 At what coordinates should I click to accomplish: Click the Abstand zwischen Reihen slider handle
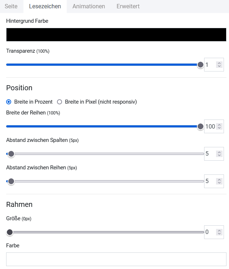[x=11, y=181]
